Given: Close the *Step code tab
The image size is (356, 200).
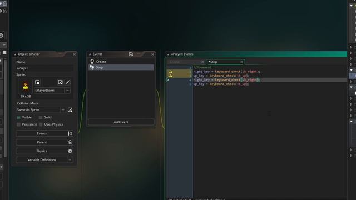Looking at the screenshot, I should (x=242, y=62).
